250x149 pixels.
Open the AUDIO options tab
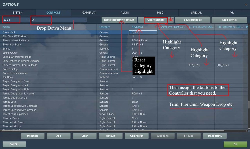(125, 12)
